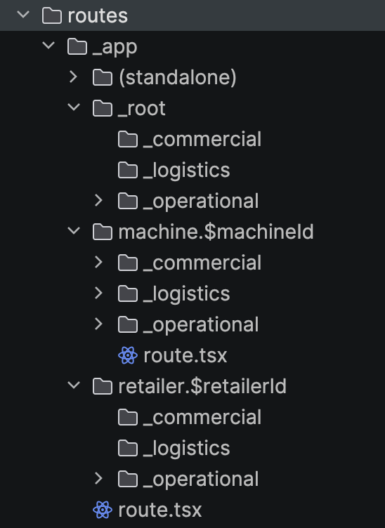Click the retailer.$retailerId folder icon
The height and width of the screenshot is (528, 385).
click(103, 386)
